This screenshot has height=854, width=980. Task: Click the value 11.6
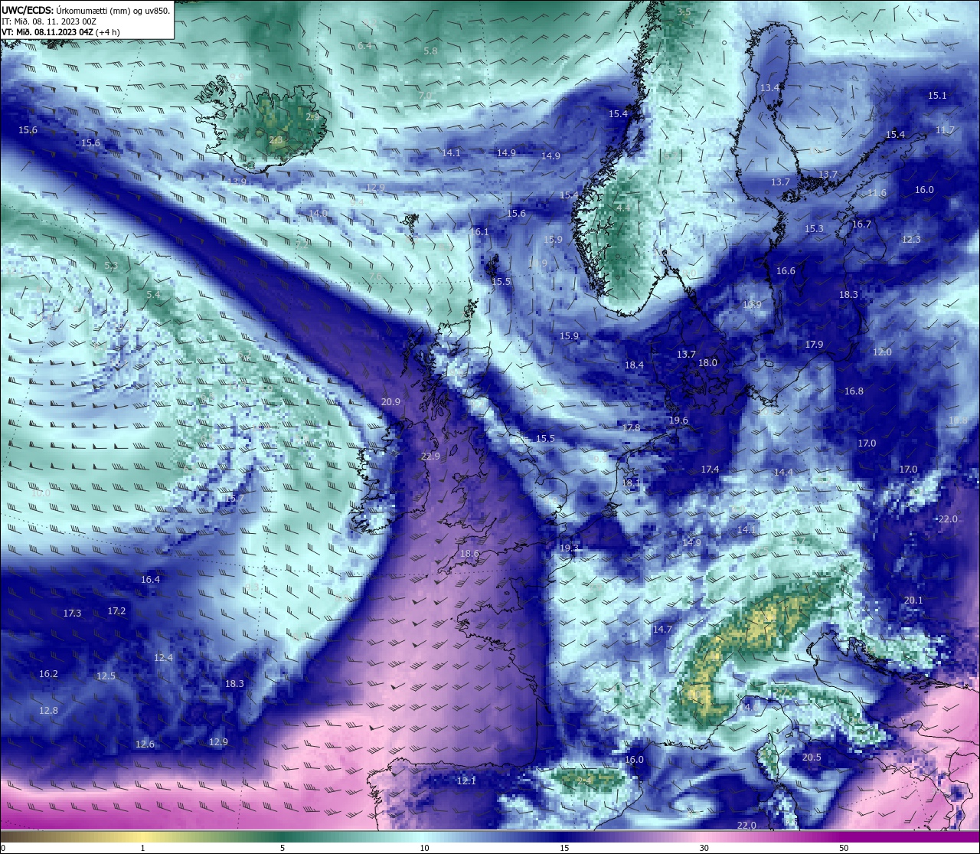click(x=877, y=192)
